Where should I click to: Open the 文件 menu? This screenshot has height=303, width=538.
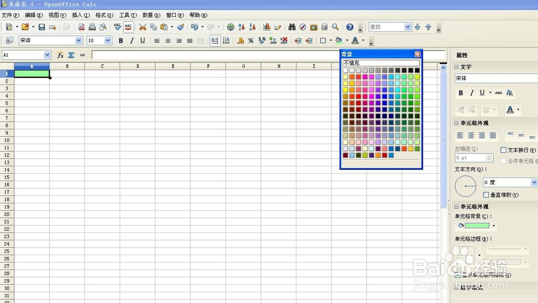coord(10,15)
